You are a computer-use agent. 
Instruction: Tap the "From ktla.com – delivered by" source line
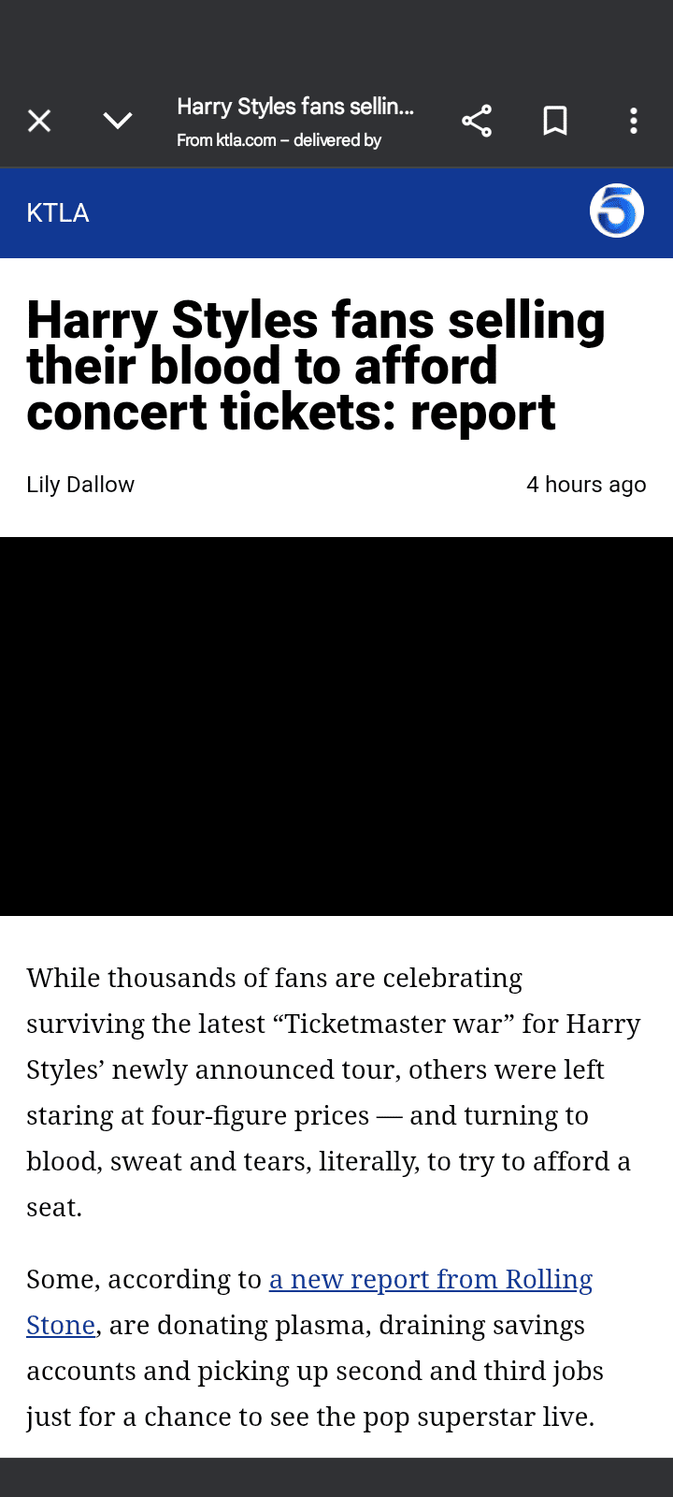279,140
